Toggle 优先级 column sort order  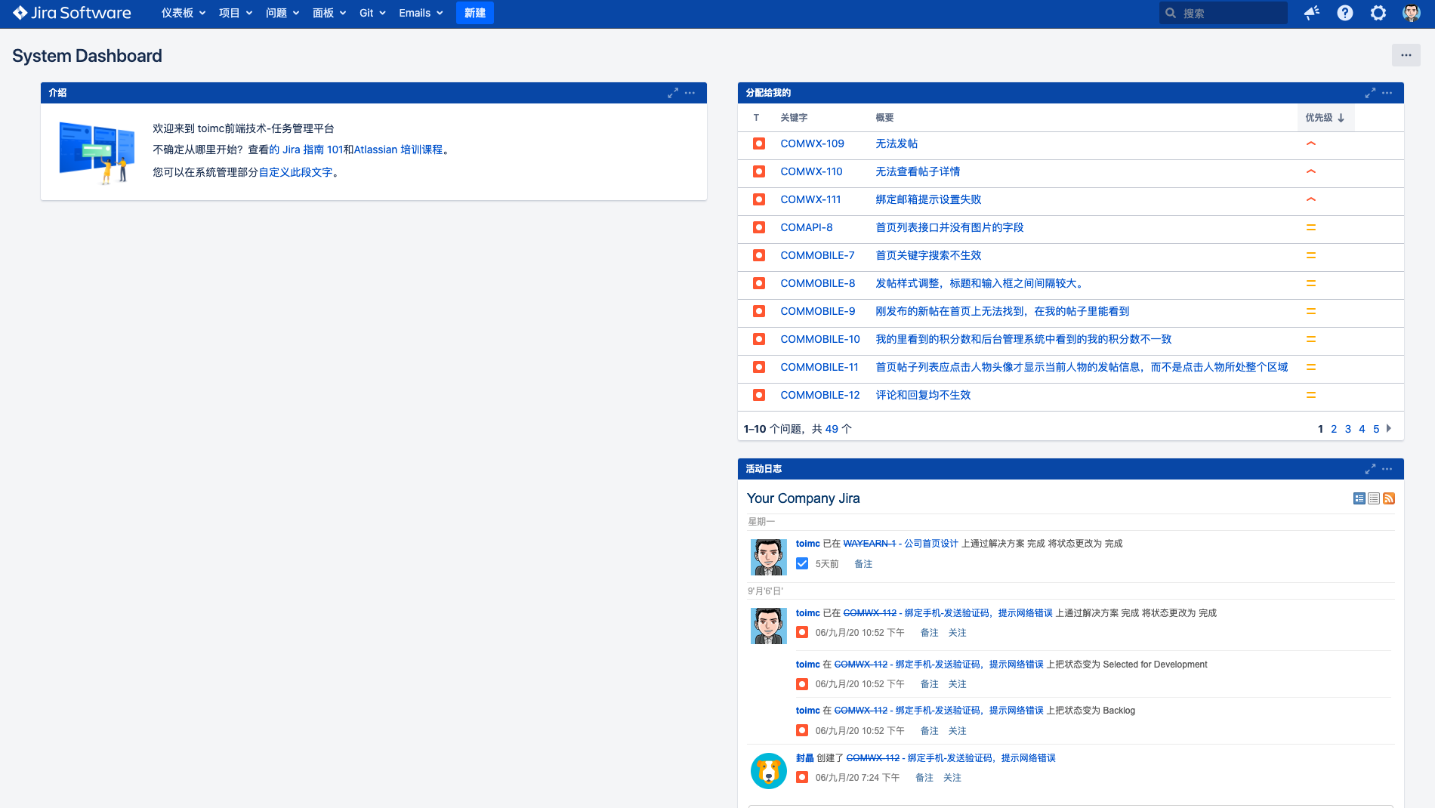click(x=1325, y=118)
